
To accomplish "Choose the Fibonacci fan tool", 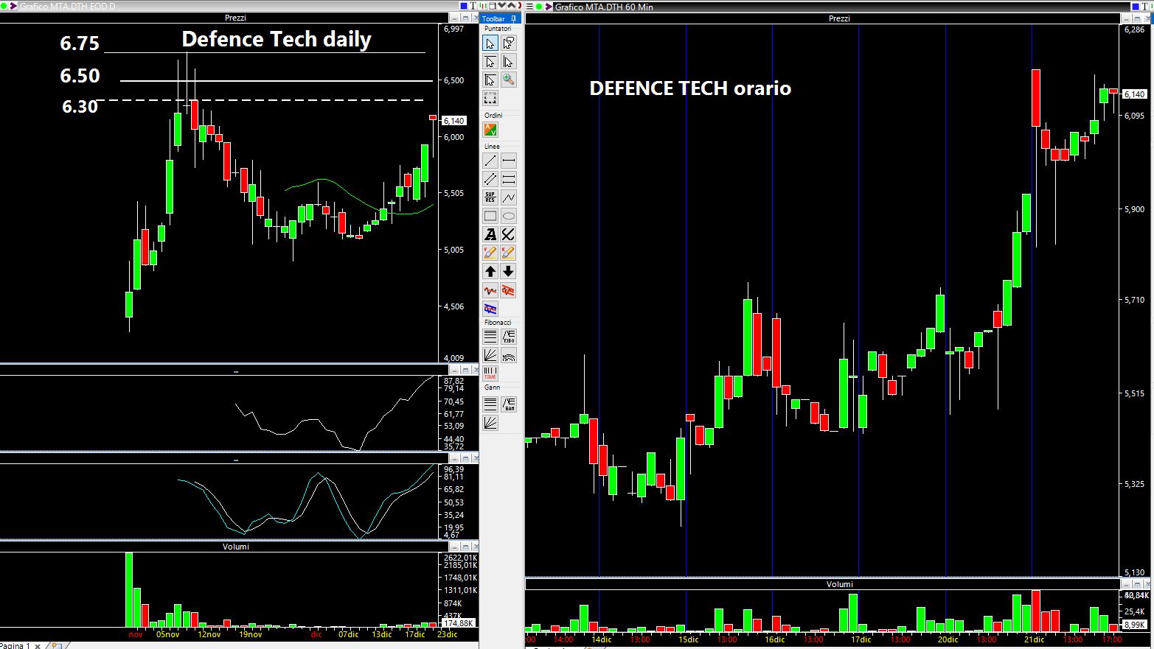I will (490, 355).
